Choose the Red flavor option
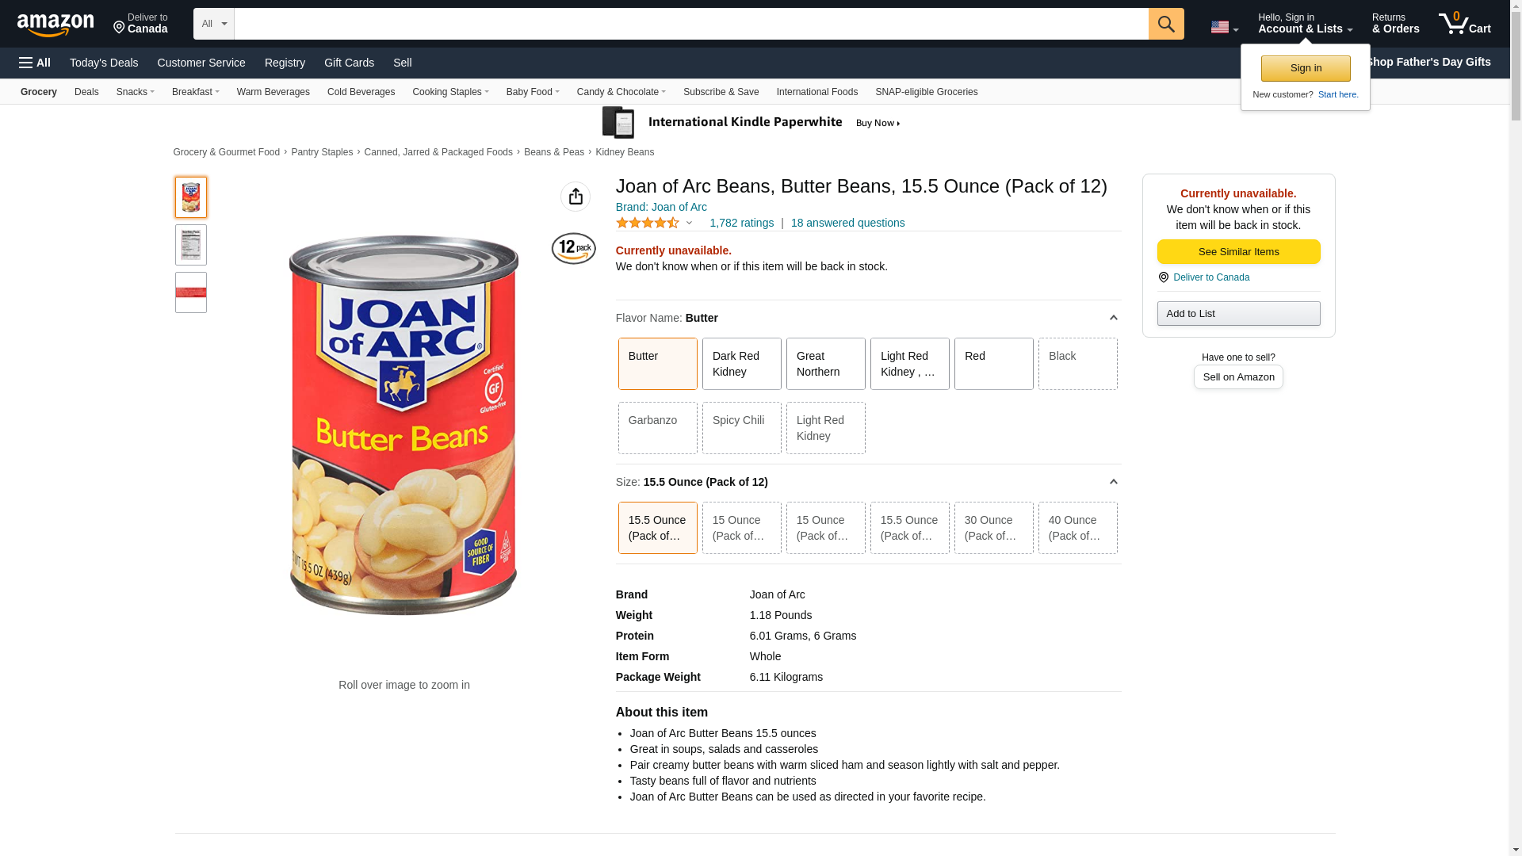1522x856 pixels. [x=993, y=364]
